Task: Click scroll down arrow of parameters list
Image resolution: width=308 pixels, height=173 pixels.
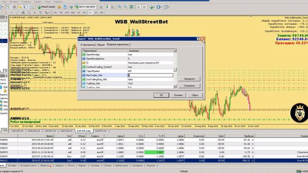Action: point(175,86)
